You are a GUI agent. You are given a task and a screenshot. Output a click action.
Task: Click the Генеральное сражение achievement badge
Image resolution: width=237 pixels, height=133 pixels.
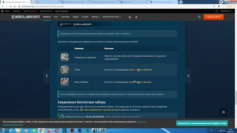pyautogui.click(x=65, y=57)
